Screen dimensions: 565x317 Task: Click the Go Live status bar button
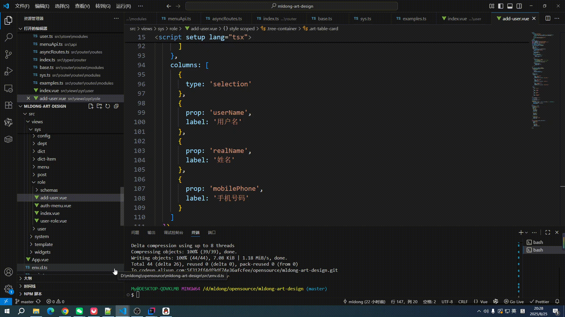(x=514, y=302)
